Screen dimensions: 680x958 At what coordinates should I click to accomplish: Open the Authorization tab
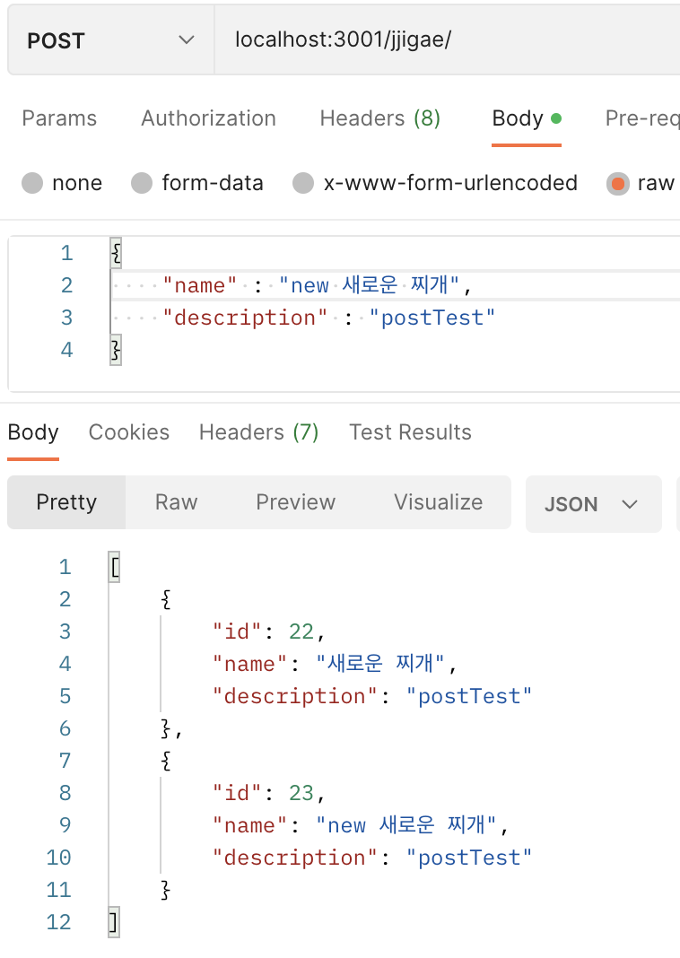[x=208, y=118]
